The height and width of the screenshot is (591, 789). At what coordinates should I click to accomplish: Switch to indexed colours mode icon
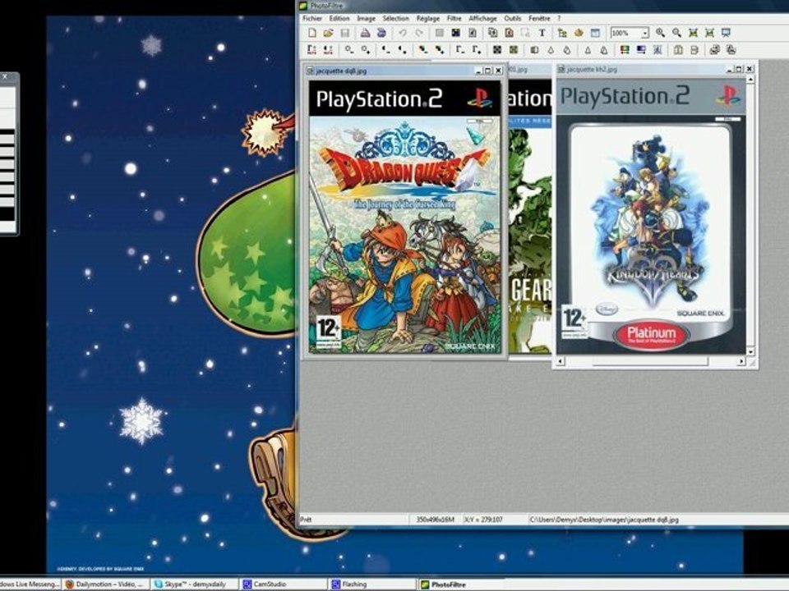click(455, 33)
